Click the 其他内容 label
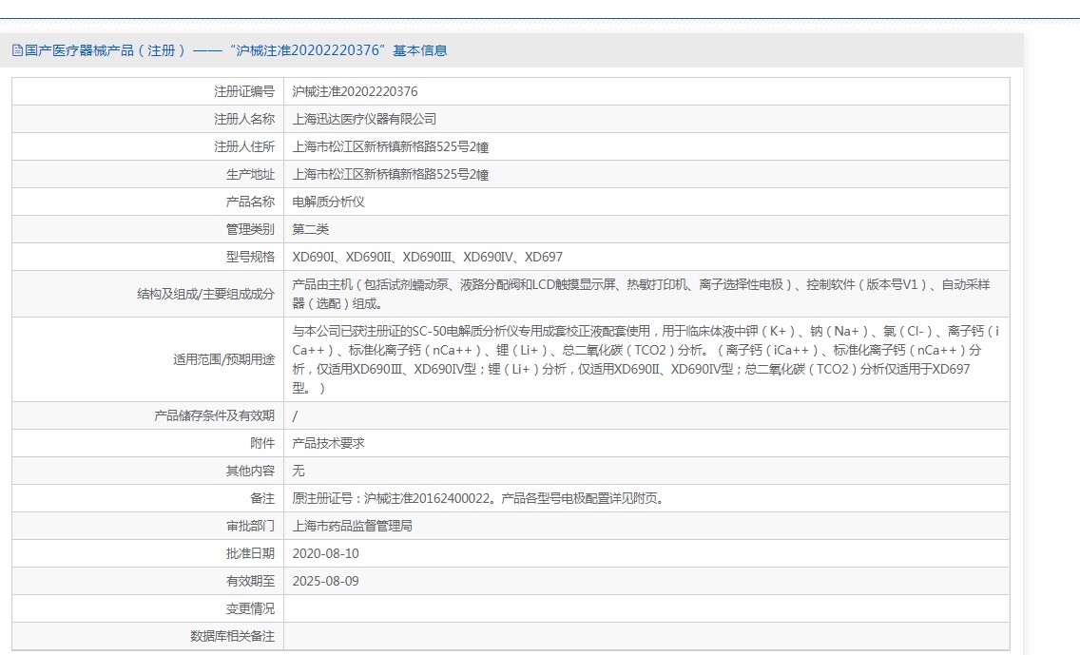1080x655 pixels. 250,472
